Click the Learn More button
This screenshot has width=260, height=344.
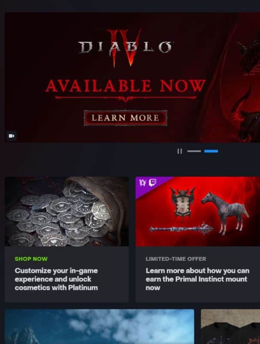[x=125, y=118]
